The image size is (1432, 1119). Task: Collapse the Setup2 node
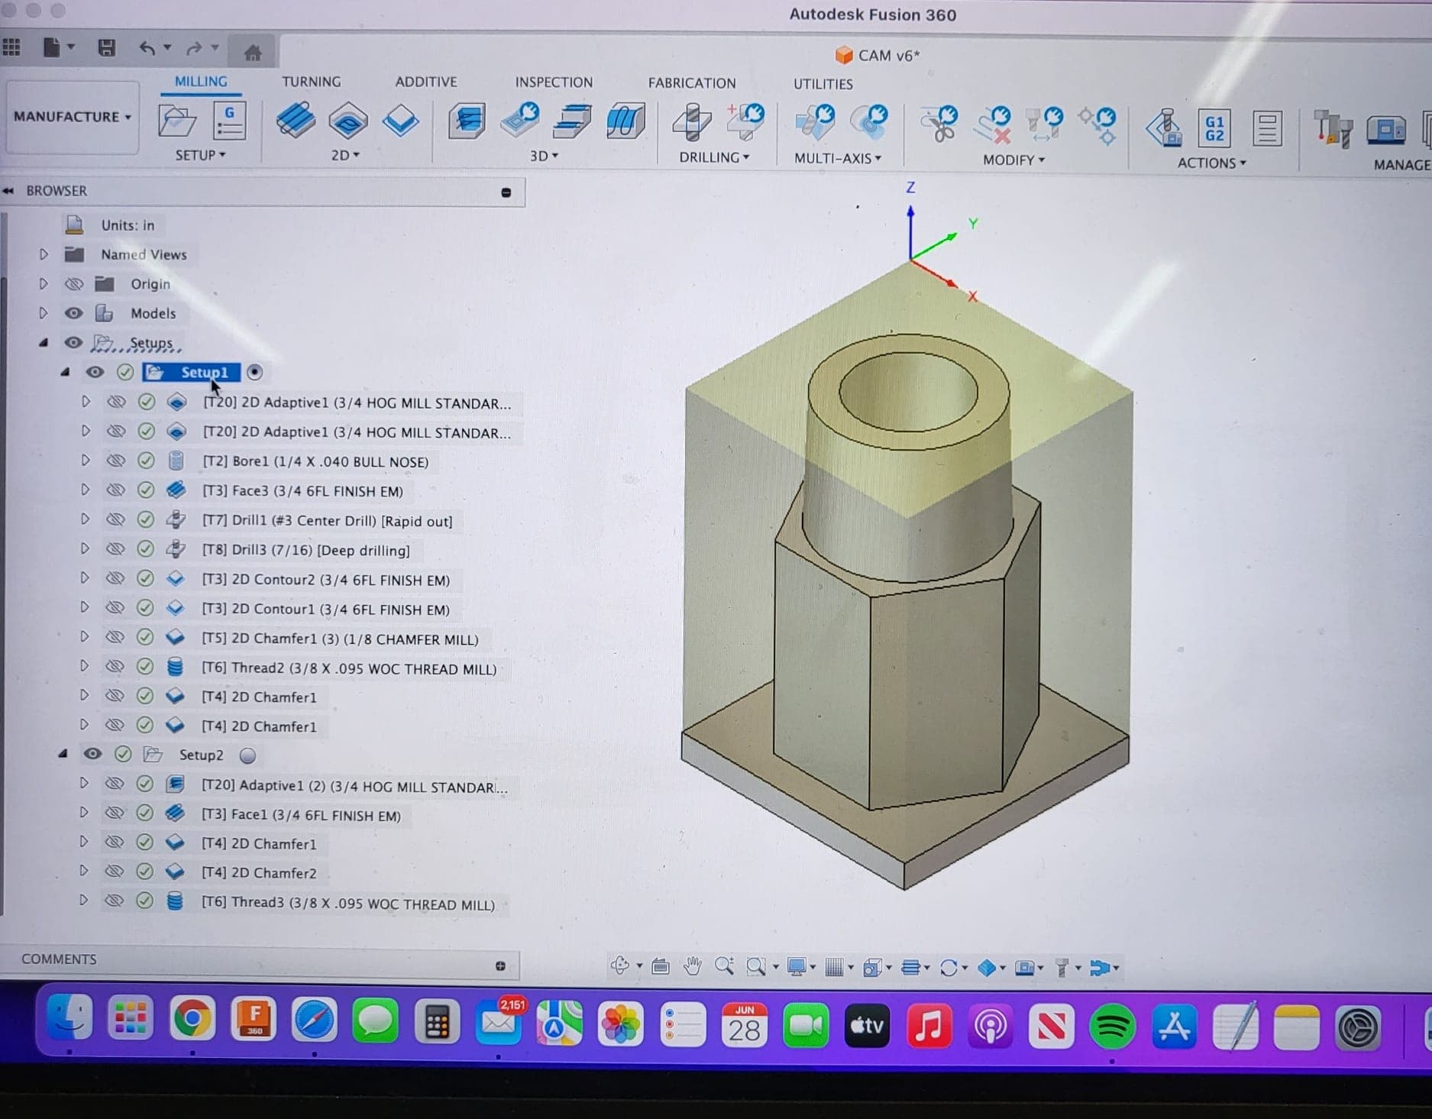pyautogui.click(x=63, y=753)
